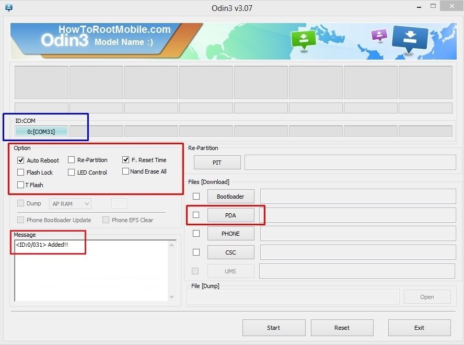
Task: Click the Odin3 app icon in title bar
Action: [9, 8]
